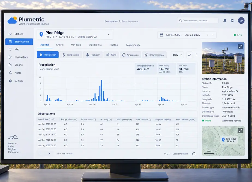Screen dimensions: 252x182
Task: Select the Wind metric toggle
Action: click(x=111, y=55)
